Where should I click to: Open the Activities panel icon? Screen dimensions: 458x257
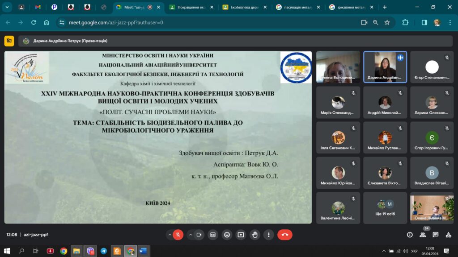tap(448, 235)
